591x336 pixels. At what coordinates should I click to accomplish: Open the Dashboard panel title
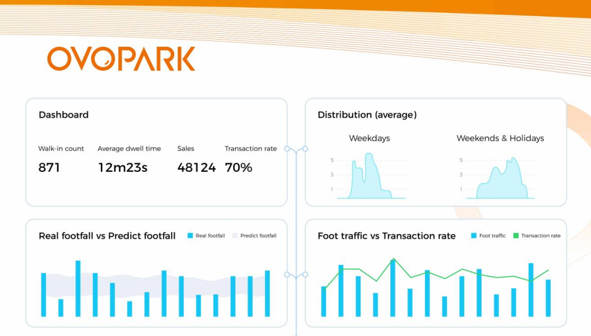pos(64,115)
